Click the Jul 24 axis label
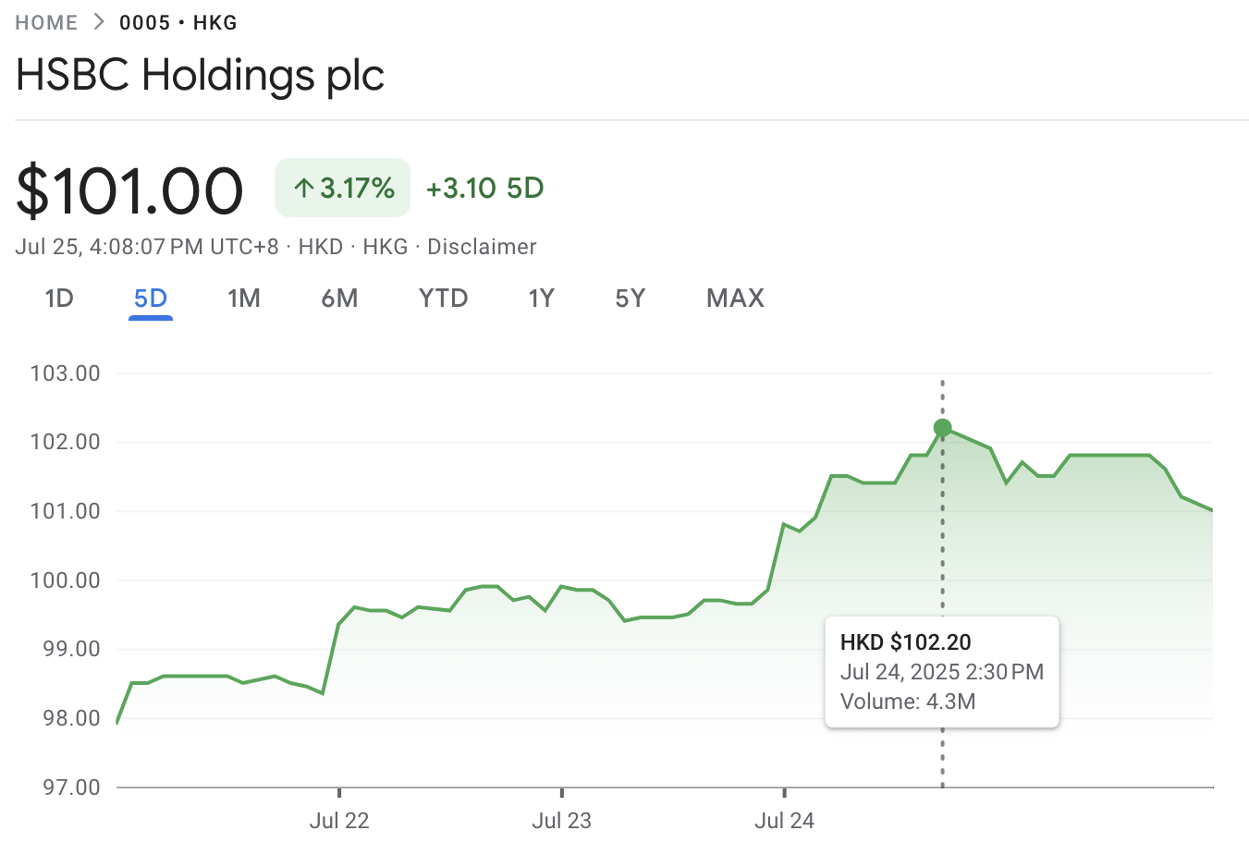 click(x=784, y=821)
